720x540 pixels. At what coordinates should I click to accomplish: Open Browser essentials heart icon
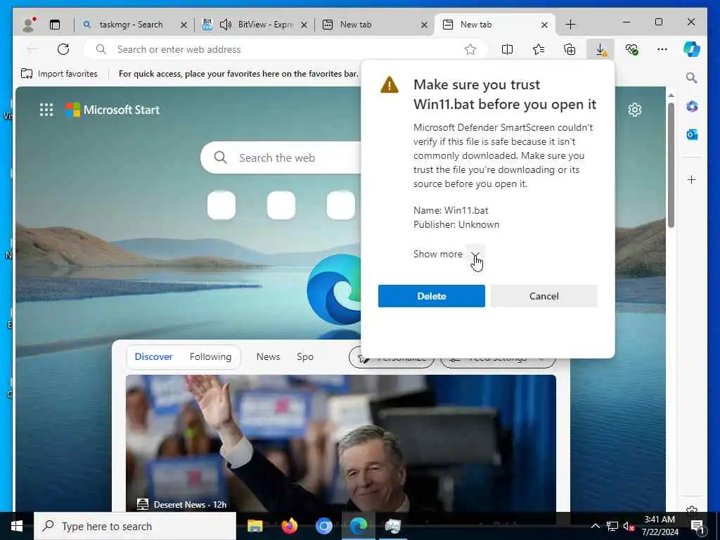pyautogui.click(x=632, y=49)
